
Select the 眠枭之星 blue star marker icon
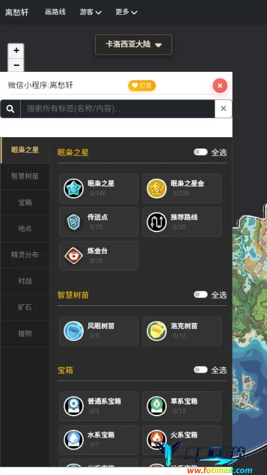coord(74,188)
